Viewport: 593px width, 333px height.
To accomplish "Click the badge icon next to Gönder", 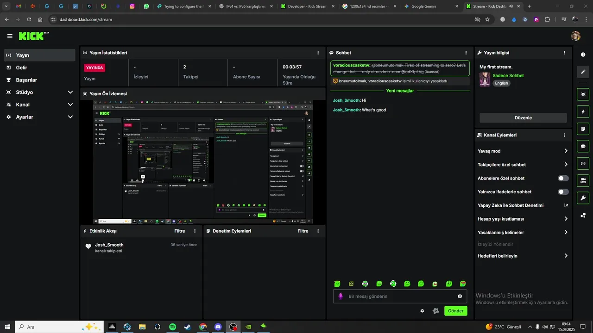I will tap(435, 311).
